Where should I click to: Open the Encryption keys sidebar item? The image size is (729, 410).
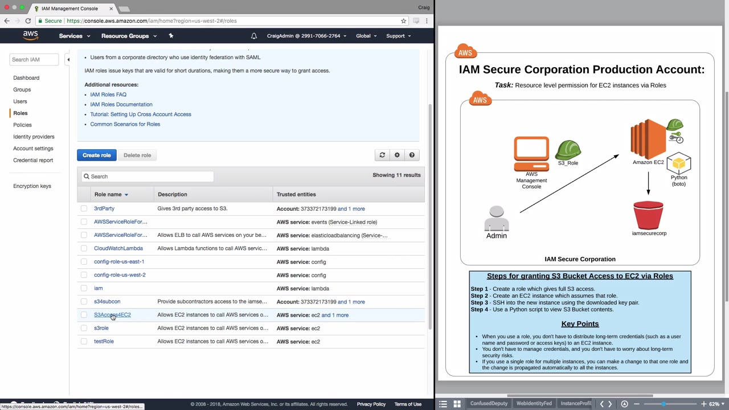32,186
